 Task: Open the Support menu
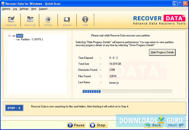point(43,9)
